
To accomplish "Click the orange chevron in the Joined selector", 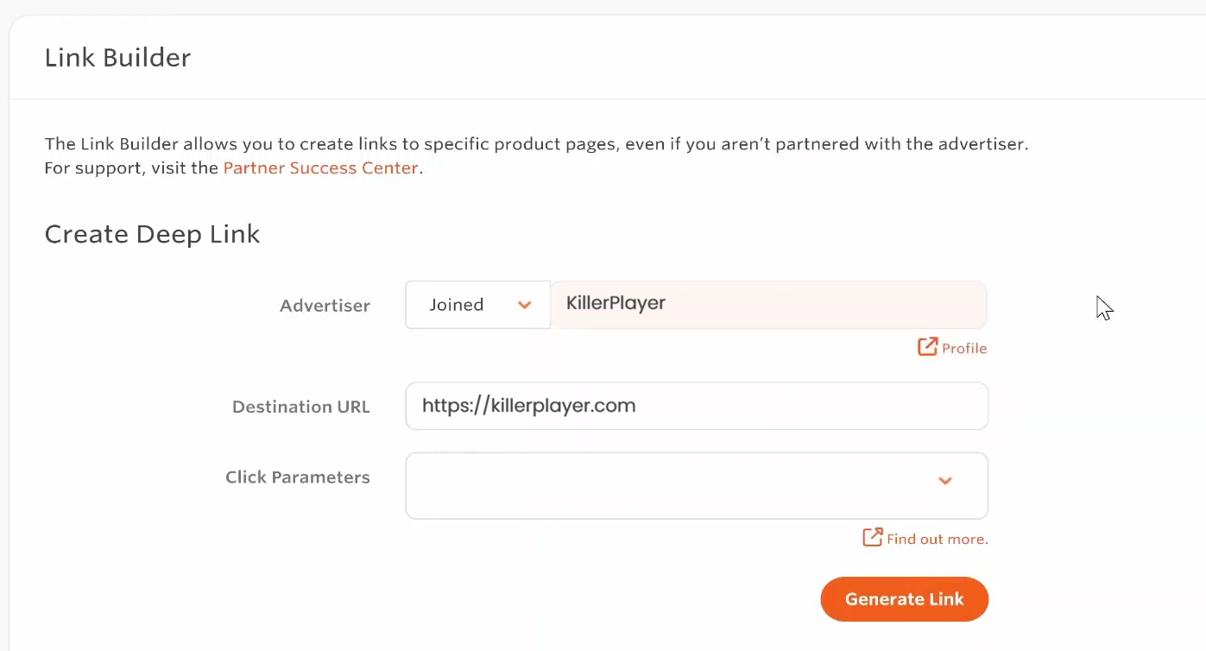I will click(x=525, y=305).
